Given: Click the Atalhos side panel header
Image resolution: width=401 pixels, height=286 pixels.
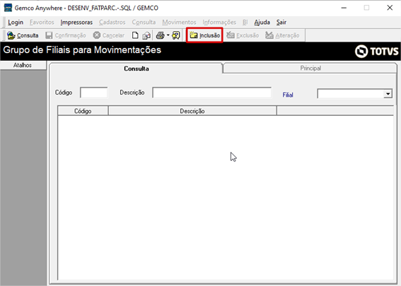Looking at the screenshot, I should (x=23, y=65).
